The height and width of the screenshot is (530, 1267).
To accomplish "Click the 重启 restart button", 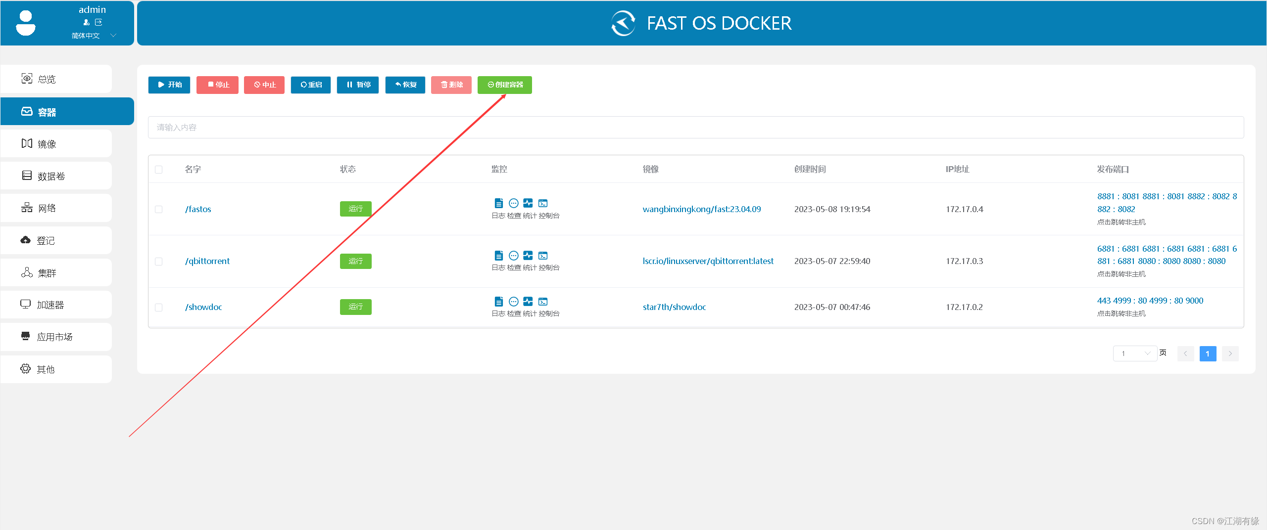I will click(311, 85).
